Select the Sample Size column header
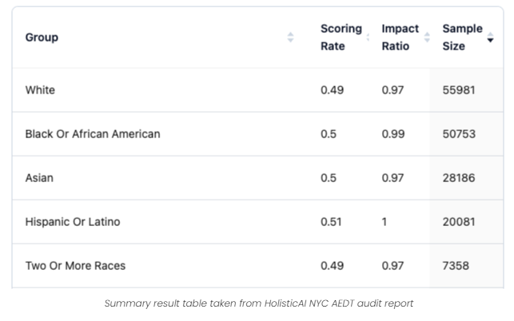 point(462,38)
